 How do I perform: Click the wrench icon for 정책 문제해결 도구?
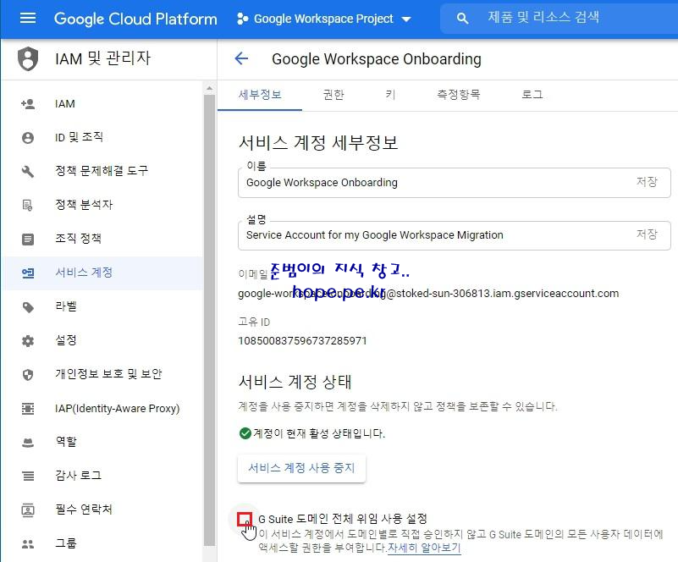pyautogui.click(x=28, y=171)
